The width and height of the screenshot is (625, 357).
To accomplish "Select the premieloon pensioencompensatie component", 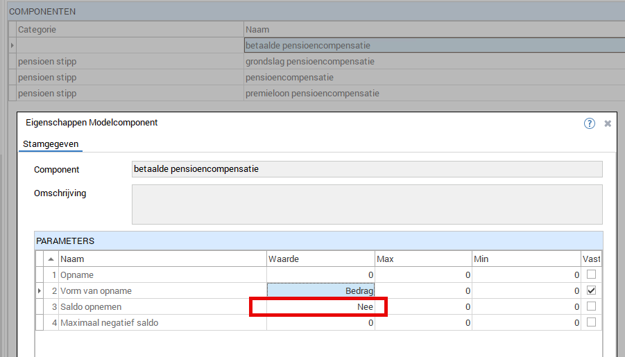I will click(x=312, y=94).
